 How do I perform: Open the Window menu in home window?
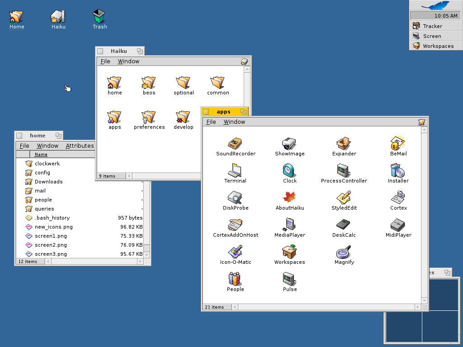click(x=47, y=146)
